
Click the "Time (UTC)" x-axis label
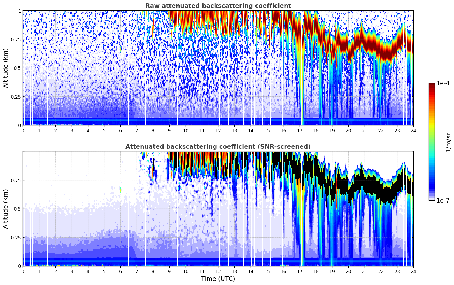[x=218, y=279]
